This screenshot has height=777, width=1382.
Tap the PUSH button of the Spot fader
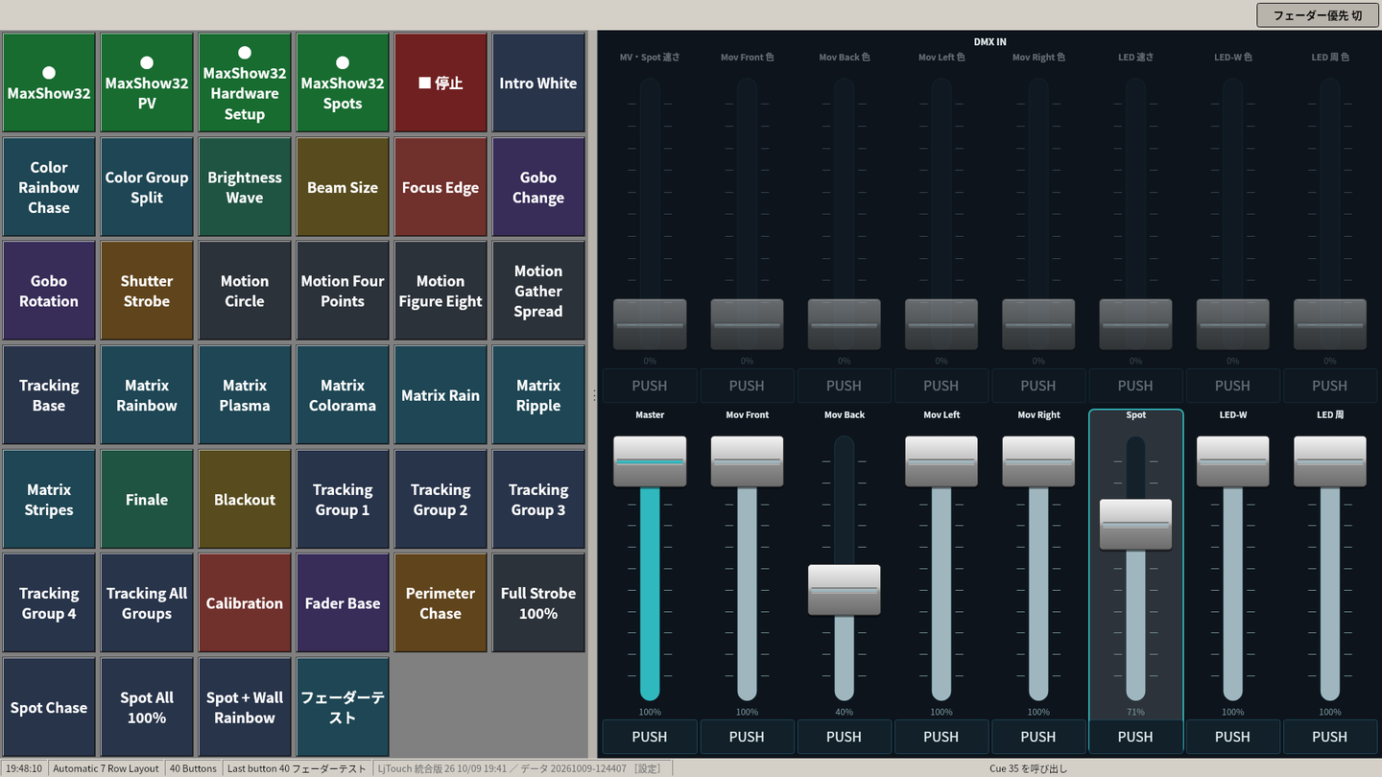click(x=1135, y=737)
